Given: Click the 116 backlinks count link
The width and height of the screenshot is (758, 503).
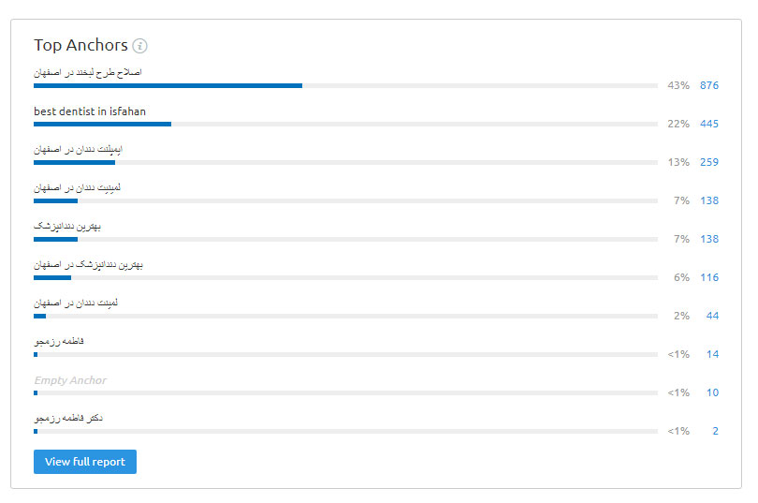Looking at the screenshot, I should click(x=709, y=277).
